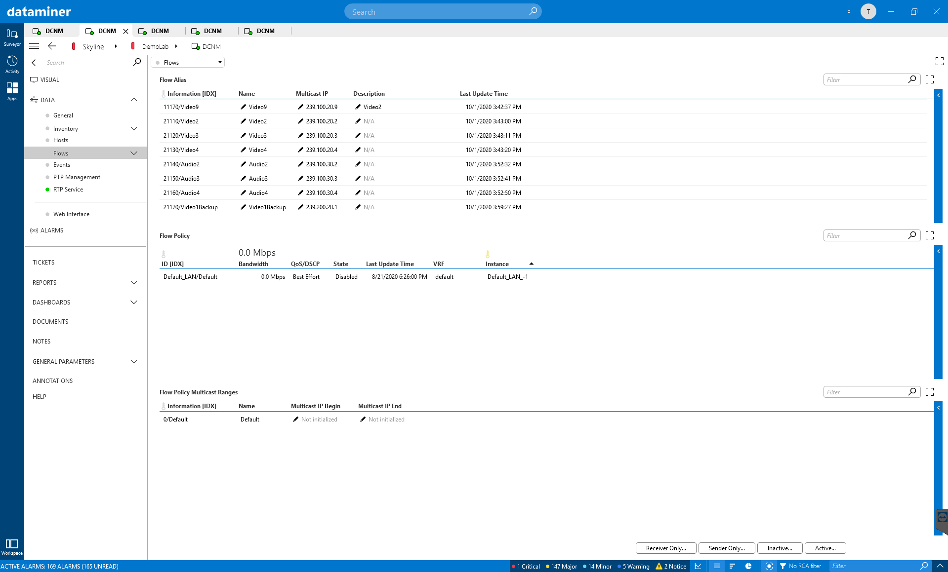
Task: Filter alarms by 5 Warning
Action: pos(633,566)
